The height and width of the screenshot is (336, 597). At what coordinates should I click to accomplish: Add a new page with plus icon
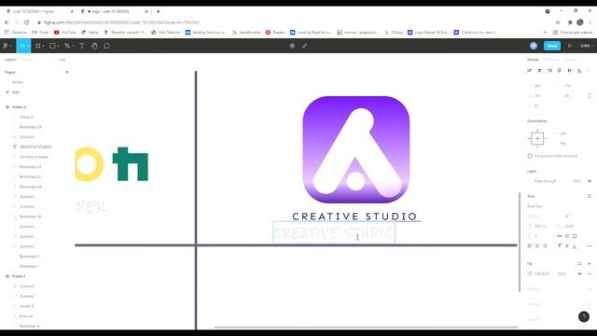67,72
